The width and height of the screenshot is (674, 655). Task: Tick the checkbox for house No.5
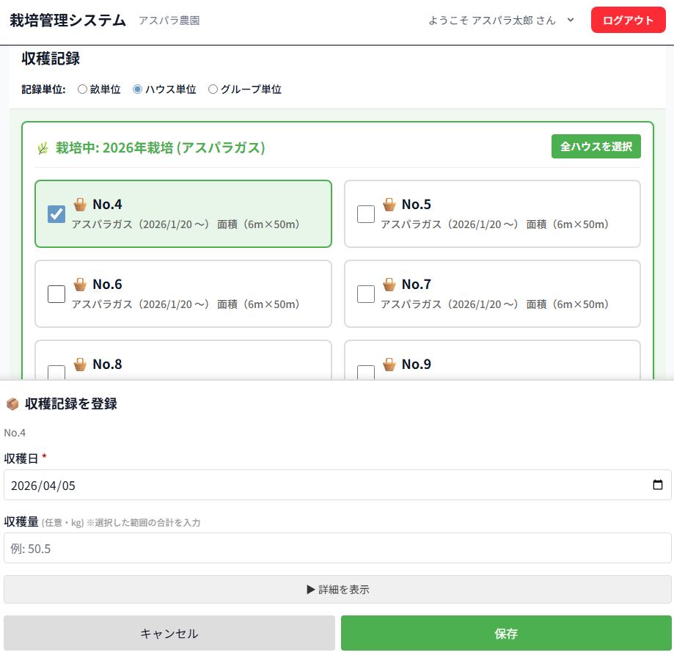coord(366,214)
